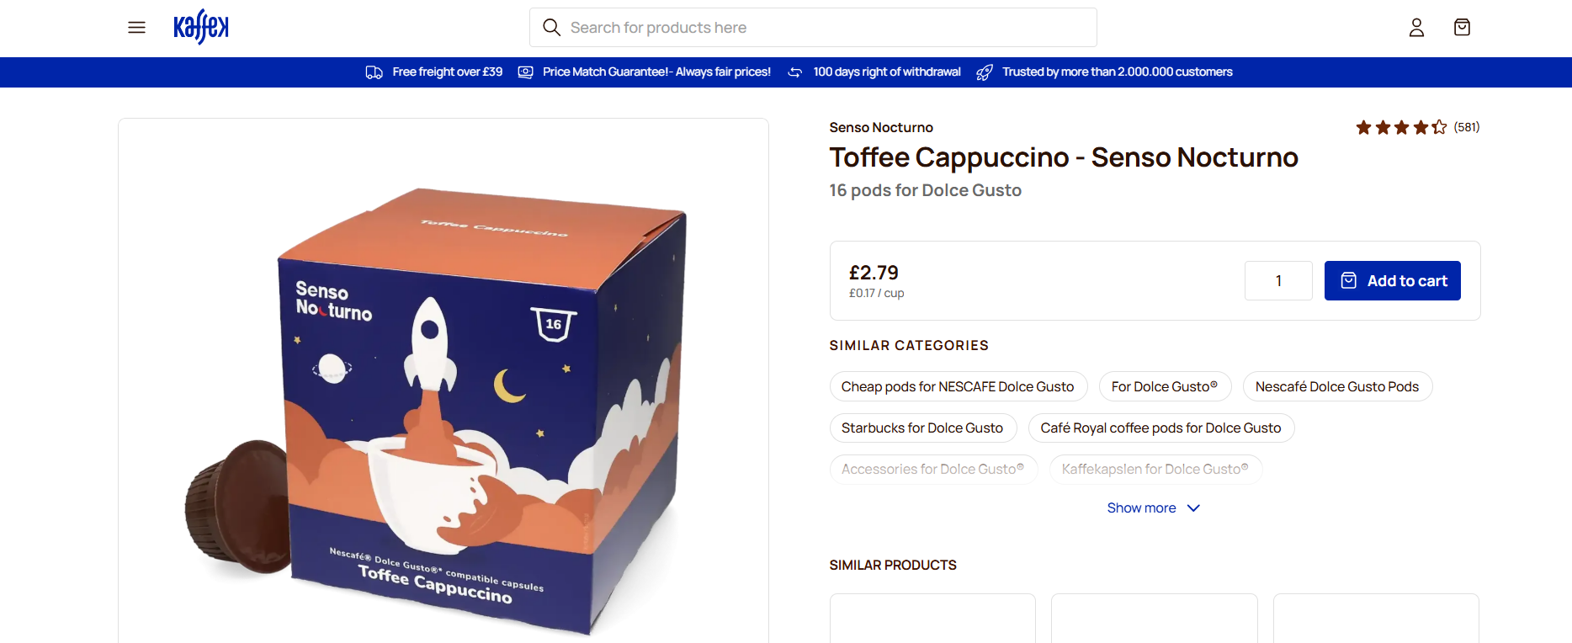Screen dimensions: 1572x643
Task: Click the Senso Nocturno brand link
Action: (881, 128)
